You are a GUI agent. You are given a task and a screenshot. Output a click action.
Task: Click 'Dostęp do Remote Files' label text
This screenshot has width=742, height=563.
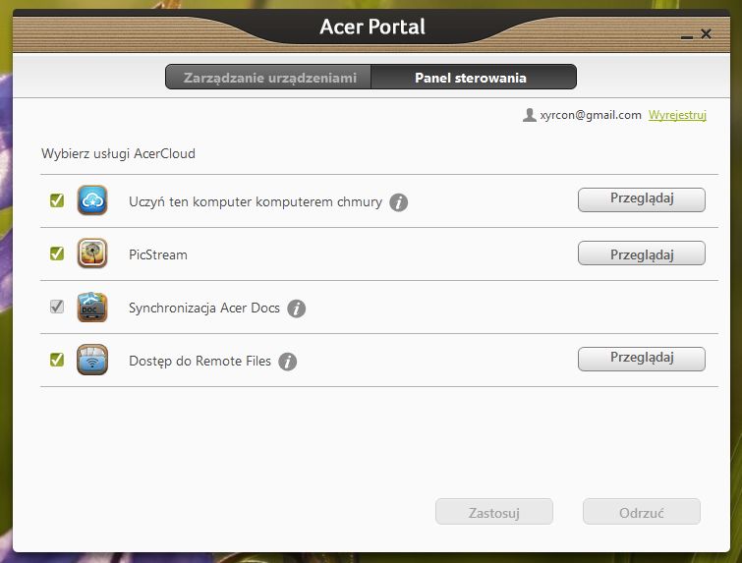coord(200,362)
